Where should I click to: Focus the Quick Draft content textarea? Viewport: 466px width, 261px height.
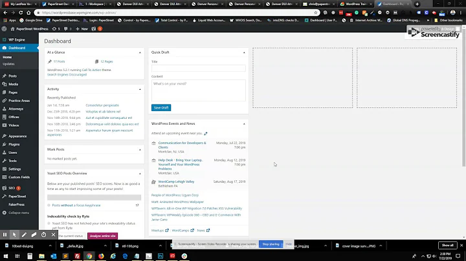199,90
